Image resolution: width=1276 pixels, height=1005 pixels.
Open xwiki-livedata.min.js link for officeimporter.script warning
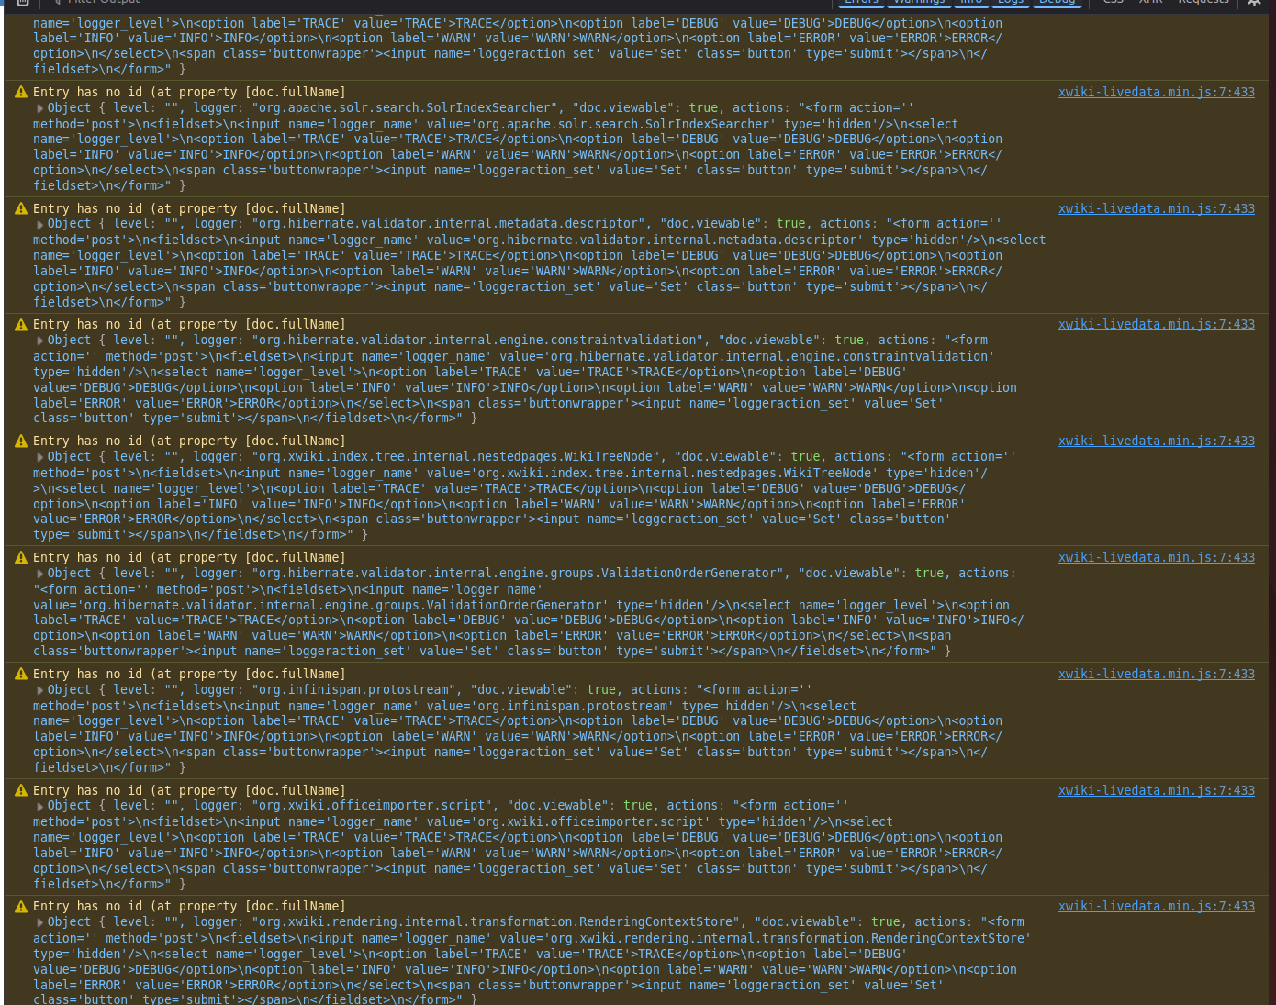click(1156, 790)
